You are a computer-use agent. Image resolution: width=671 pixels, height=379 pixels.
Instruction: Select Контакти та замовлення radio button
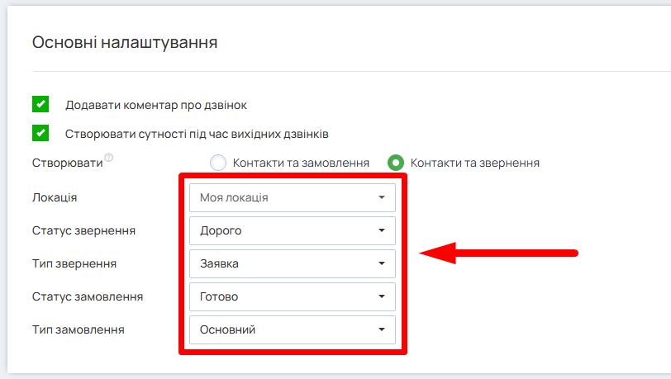point(218,163)
